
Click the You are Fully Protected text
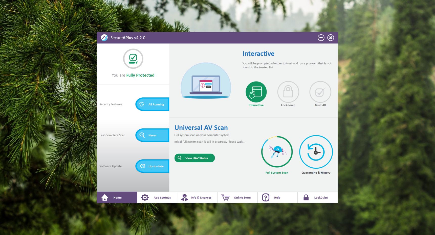pos(133,75)
